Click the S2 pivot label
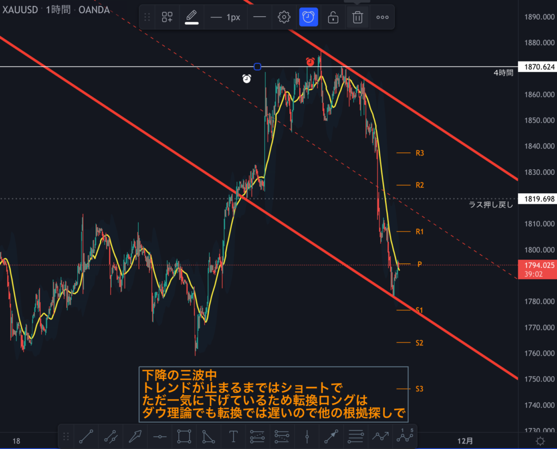Image resolution: width=557 pixels, height=449 pixels. click(419, 343)
